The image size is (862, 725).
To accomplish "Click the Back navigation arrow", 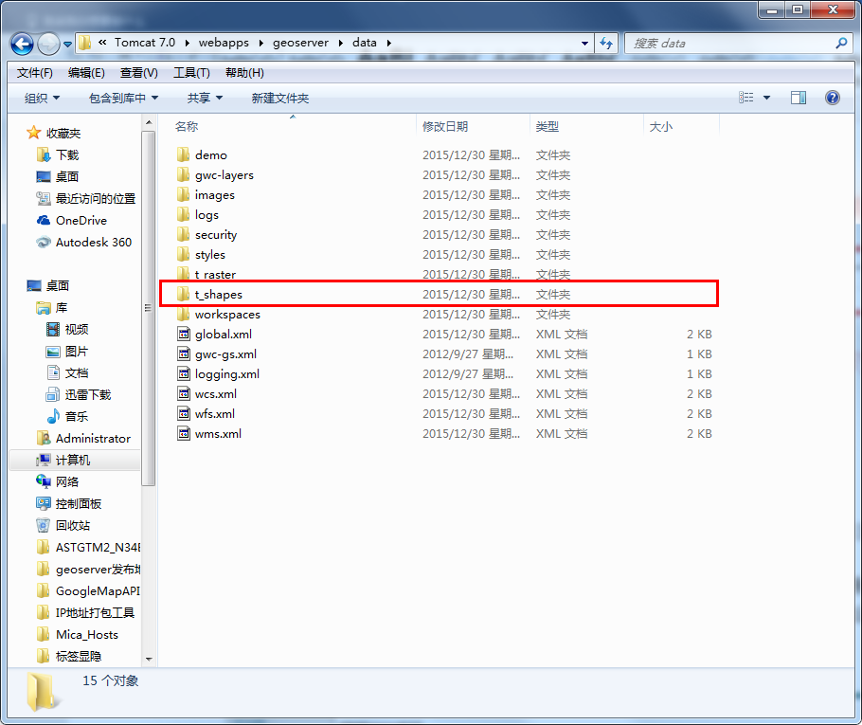I will click(x=23, y=44).
